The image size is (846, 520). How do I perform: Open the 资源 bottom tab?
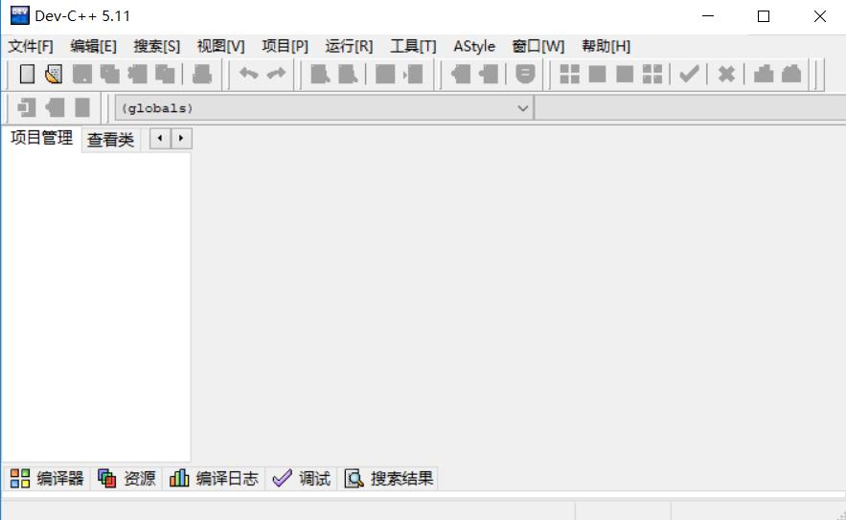click(126, 479)
